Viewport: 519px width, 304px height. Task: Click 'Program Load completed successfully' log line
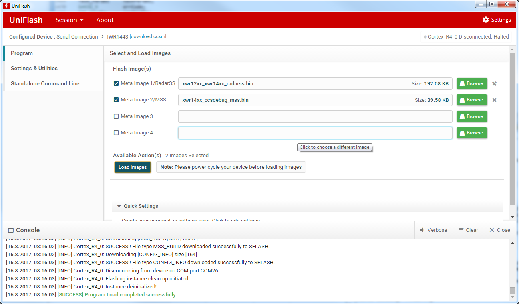[91, 294]
